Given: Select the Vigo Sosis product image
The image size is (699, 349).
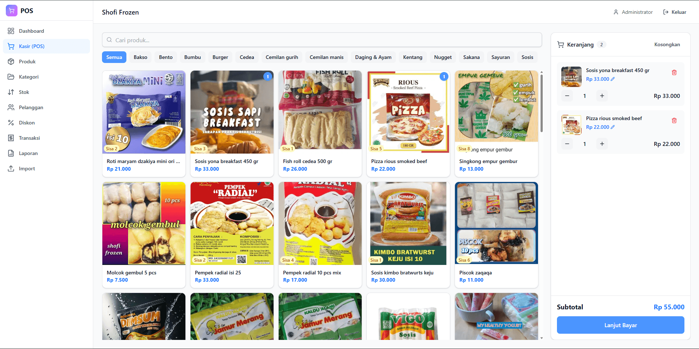Looking at the screenshot, I should point(408,317).
